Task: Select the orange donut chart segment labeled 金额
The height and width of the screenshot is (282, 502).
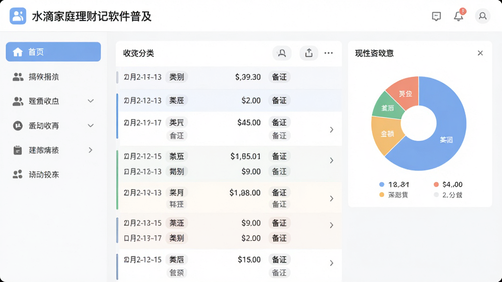Action: coord(387,134)
